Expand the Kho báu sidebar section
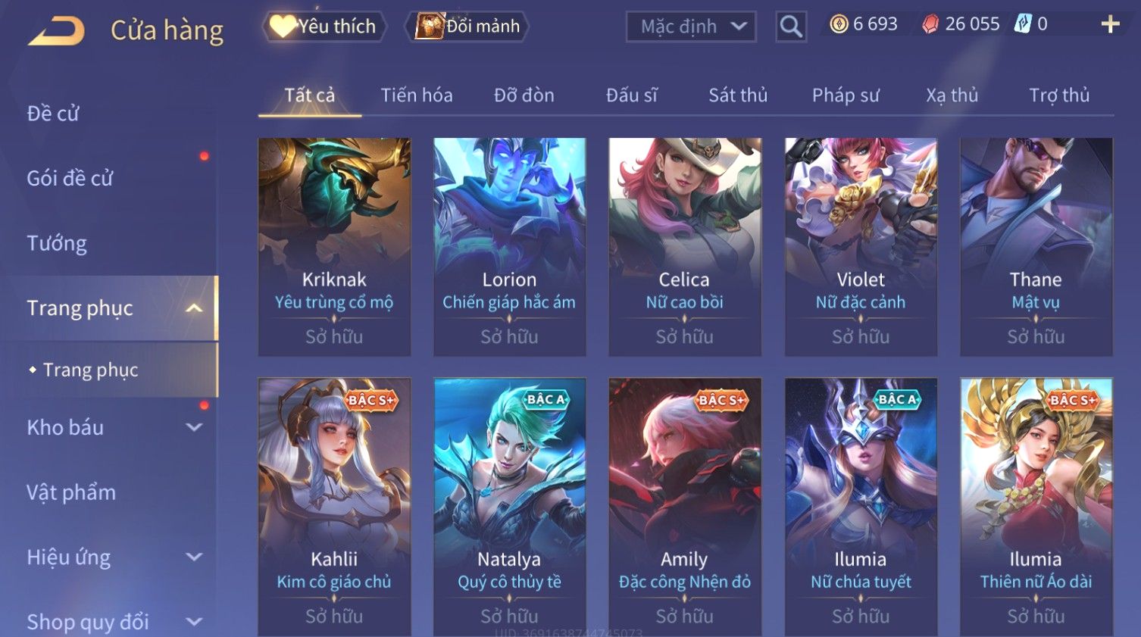Image resolution: width=1141 pixels, height=637 pixels. pyautogui.click(x=194, y=427)
